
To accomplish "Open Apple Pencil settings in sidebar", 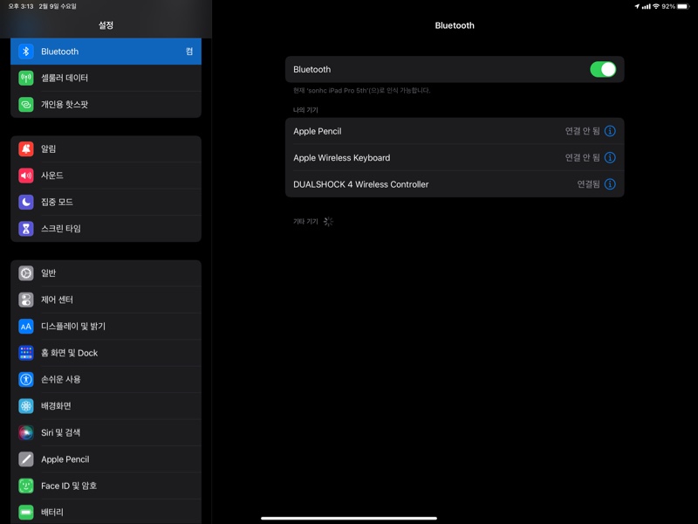I will (x=106, y=459).
